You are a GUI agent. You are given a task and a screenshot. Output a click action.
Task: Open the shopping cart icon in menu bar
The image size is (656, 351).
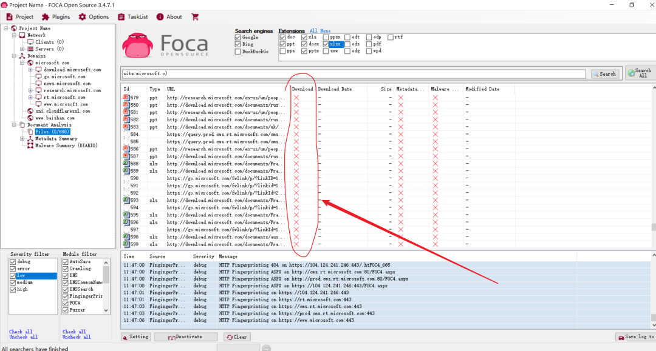coord(195,17)
